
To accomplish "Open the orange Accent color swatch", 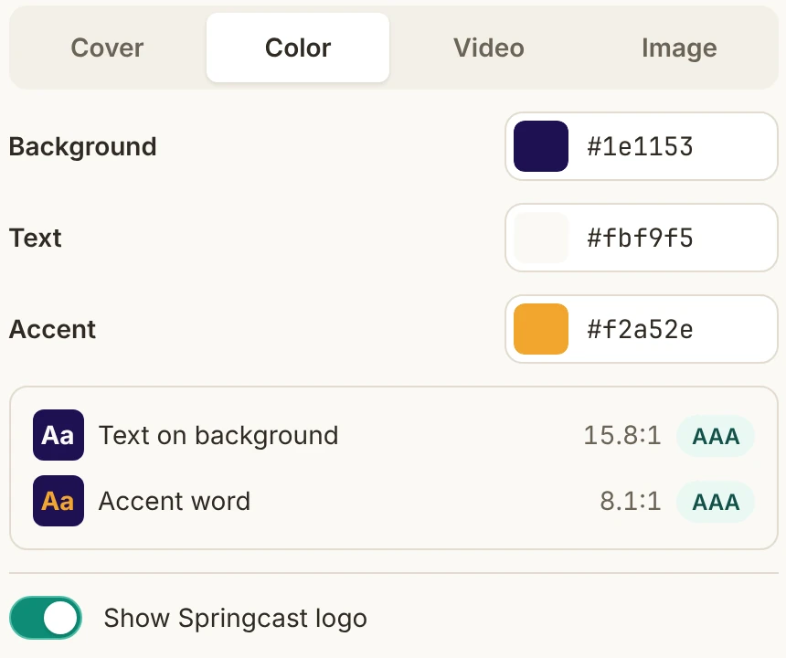I will coord(541,329).
